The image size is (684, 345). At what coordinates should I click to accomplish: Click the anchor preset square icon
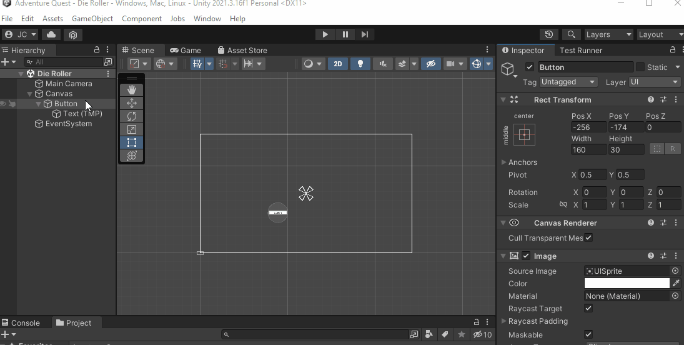point(524,135)
